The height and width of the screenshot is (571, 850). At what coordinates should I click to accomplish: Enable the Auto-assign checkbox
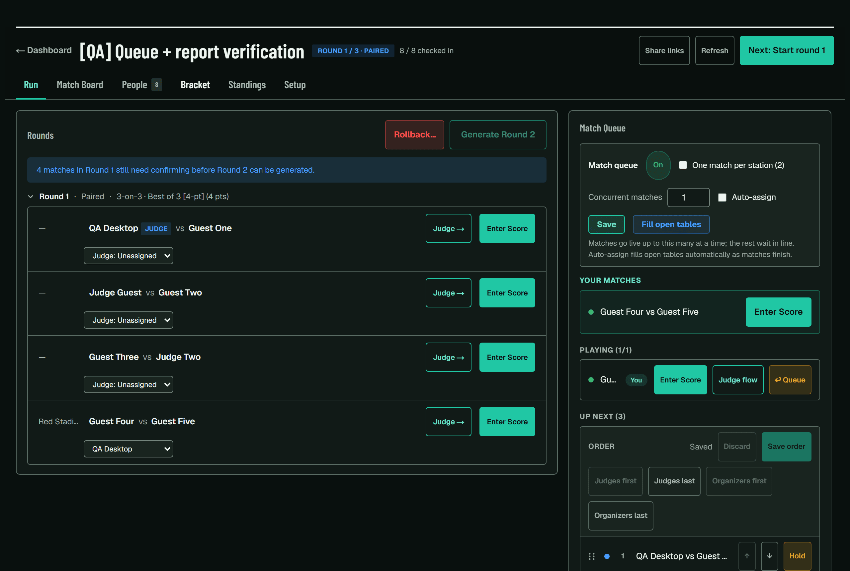[x=722, y=198]
